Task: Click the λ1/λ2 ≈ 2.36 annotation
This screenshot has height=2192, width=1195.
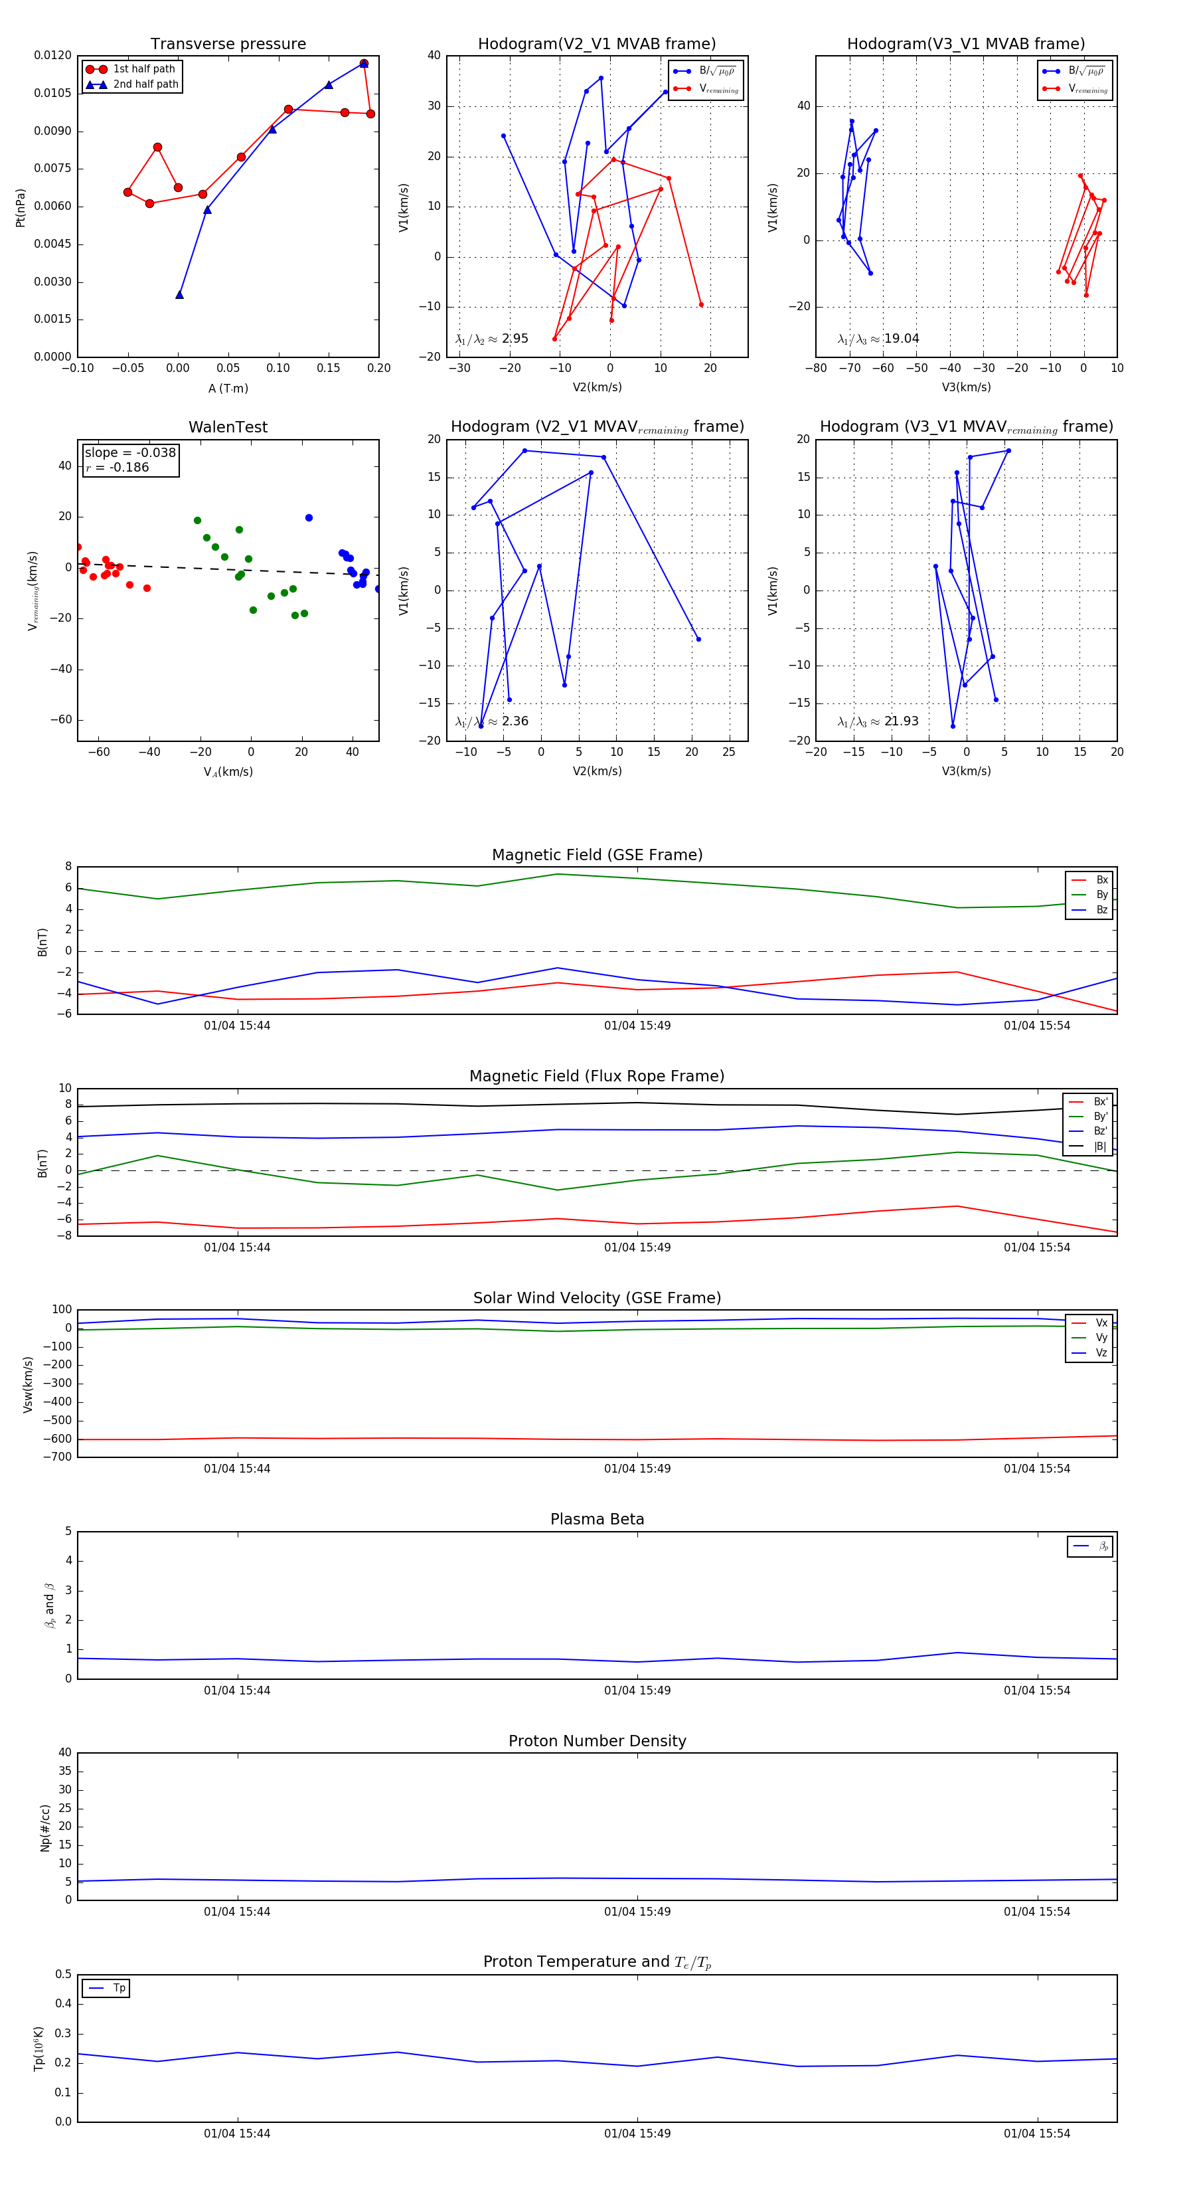Action: click(x=491, y=721)
